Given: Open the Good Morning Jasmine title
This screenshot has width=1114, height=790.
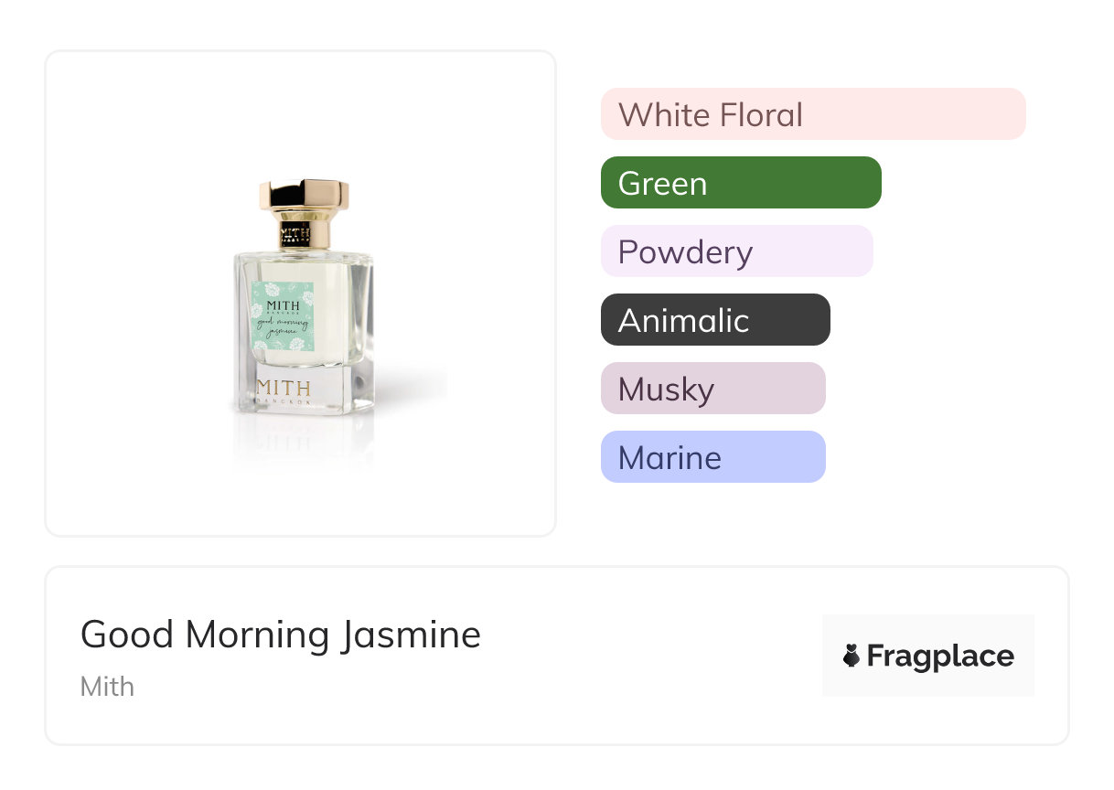Looking at the screenshot, I should (x=281, y=635).
